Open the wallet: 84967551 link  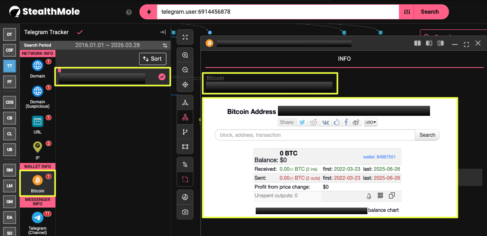[379, 157]
